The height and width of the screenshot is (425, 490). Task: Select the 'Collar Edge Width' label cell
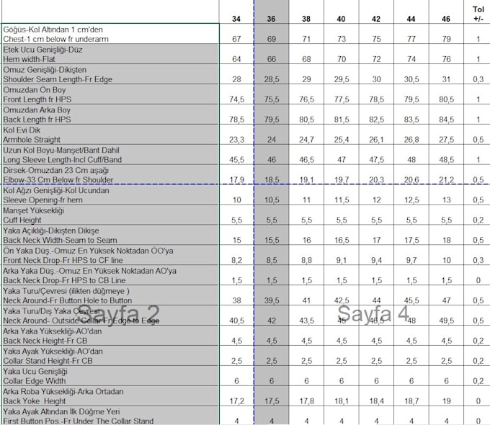pyautogui.click(x=110, y=375)
